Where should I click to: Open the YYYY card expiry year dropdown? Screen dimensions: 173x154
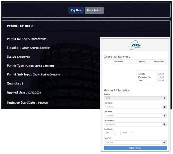(x=126, y=133)
